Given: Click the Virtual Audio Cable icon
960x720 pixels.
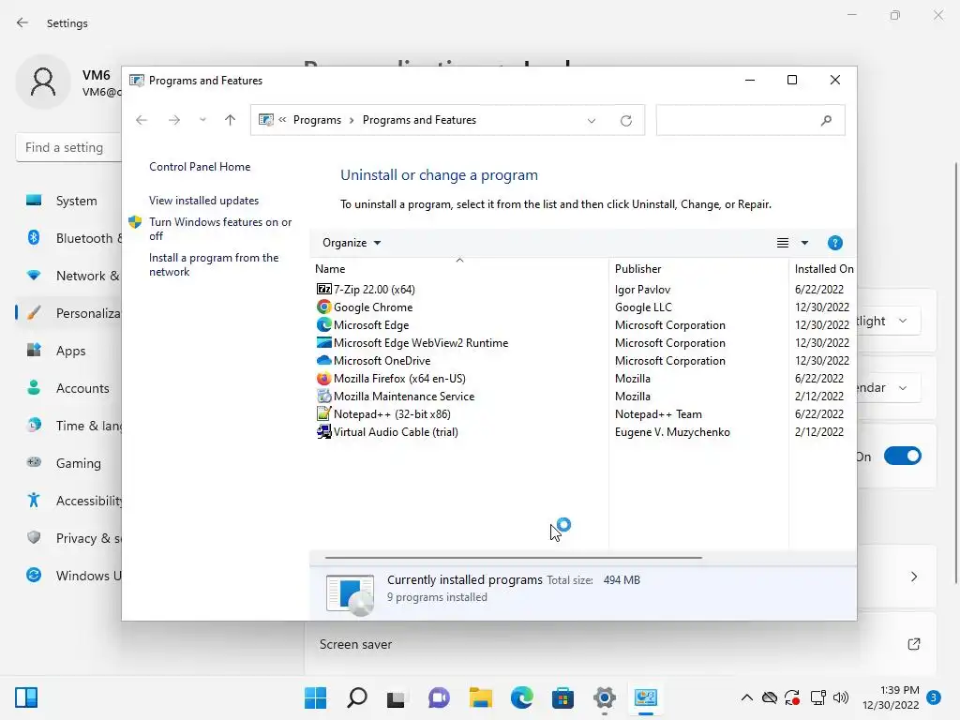Looking at the screenshot, I should (x=323, y=431).
